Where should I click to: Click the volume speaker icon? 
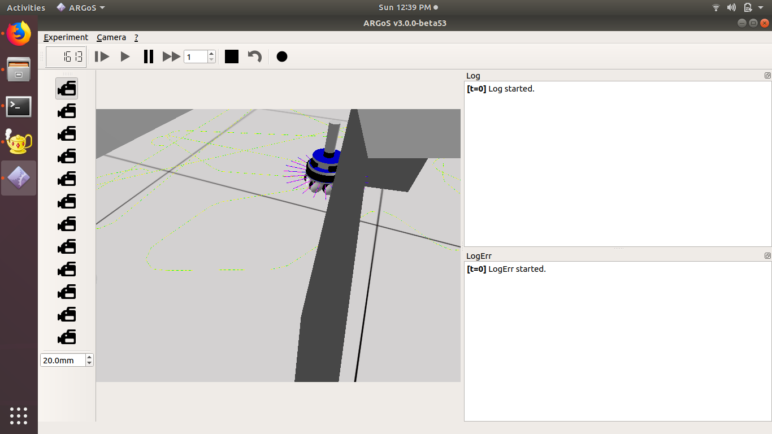[x=731, y=7]
